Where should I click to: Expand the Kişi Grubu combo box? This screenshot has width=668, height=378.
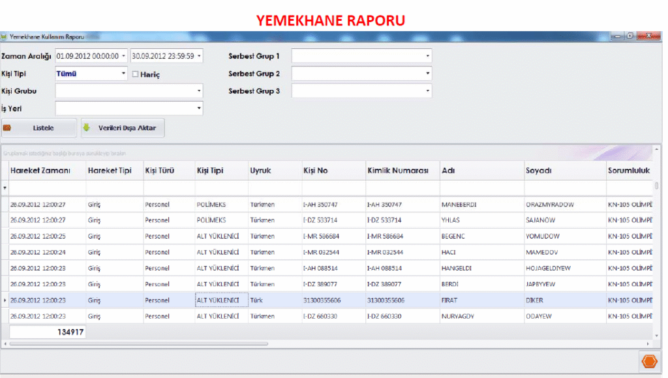pyautogui.click(x=198, y=91)
